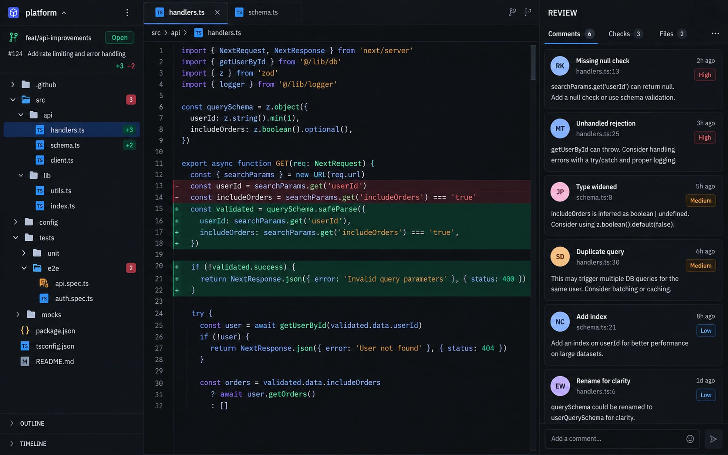
Task: Open the Files tab in Review
Action: (673, 34)
